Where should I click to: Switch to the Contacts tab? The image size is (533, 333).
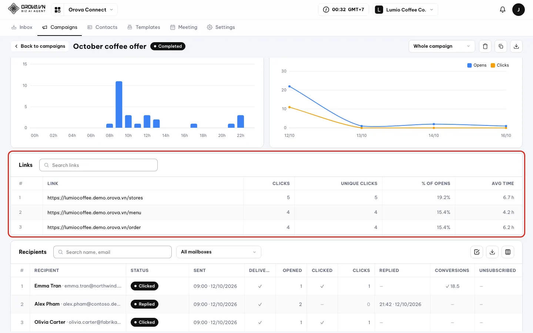[x=103, y=27]
